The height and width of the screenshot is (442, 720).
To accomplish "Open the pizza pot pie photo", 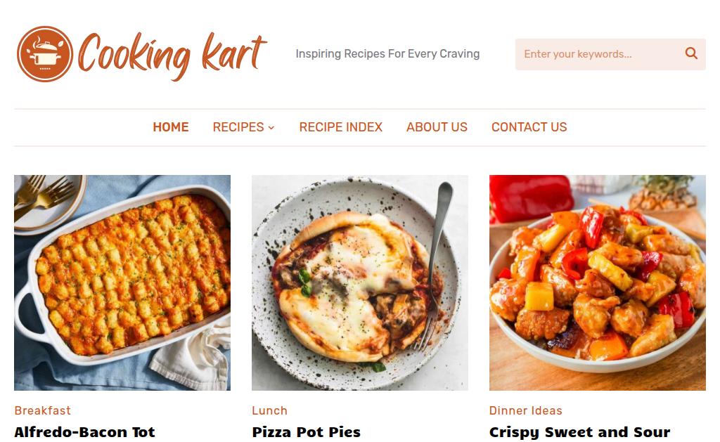I will pos(360,282).
